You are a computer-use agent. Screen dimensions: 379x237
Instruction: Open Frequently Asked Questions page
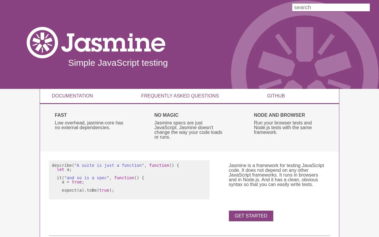(x=180, y=96)
